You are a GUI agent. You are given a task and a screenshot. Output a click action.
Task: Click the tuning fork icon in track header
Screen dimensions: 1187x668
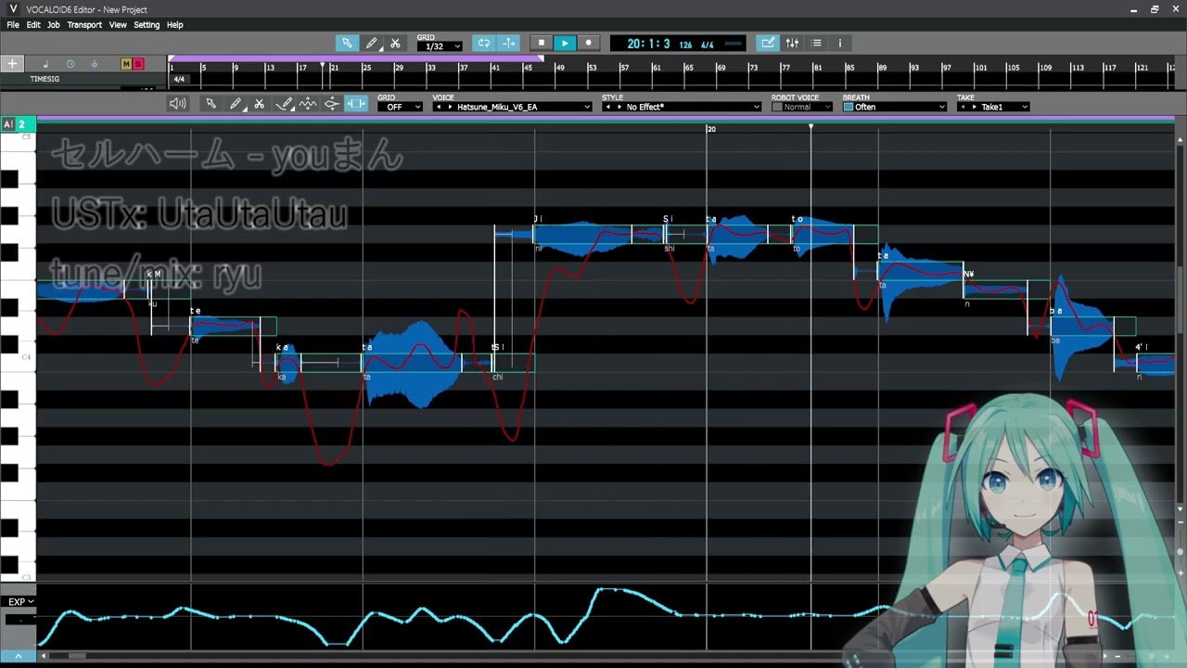(94, 64)
